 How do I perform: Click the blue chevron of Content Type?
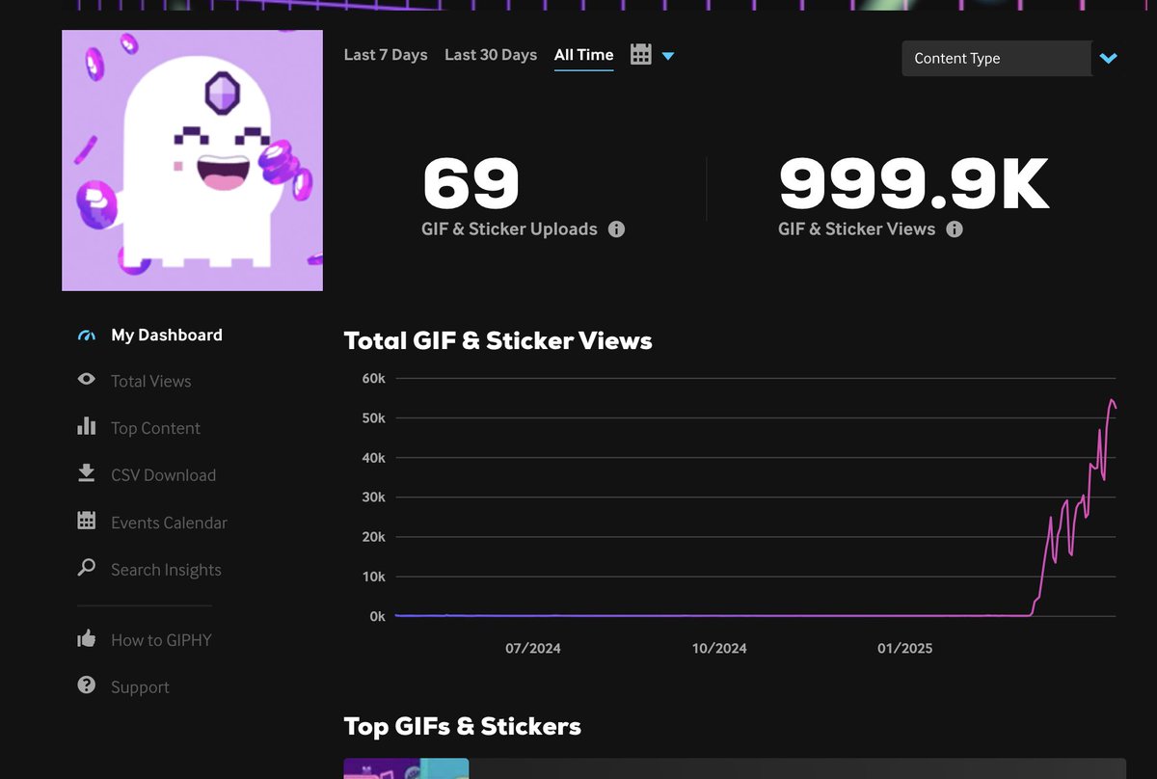[1108, 59]
